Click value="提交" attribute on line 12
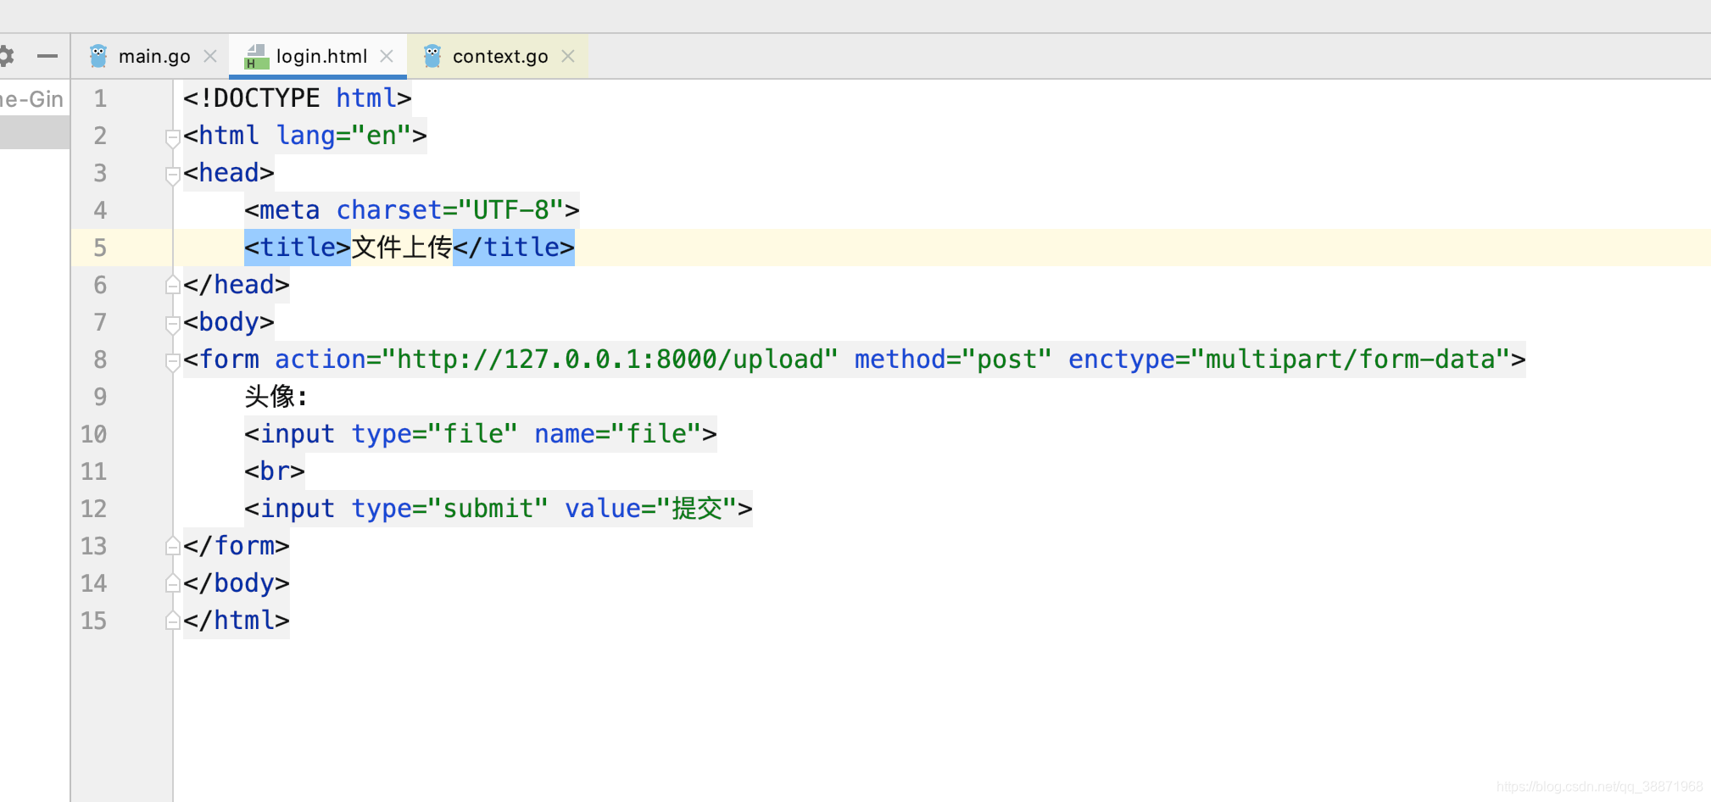Viewport: 1711px width, 802px height. tap(651, 509)
